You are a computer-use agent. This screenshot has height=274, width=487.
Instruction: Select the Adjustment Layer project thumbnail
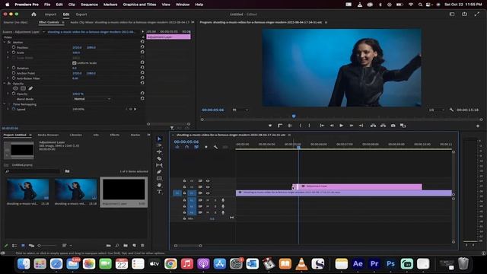click(x=123, y=190)
